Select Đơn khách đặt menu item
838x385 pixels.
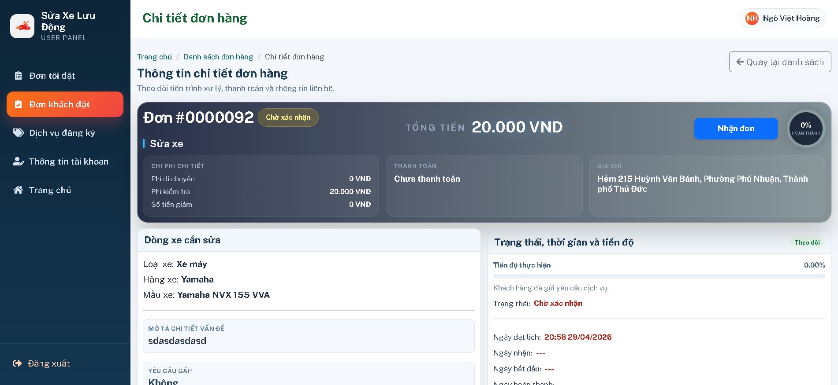tap(65, 104)
